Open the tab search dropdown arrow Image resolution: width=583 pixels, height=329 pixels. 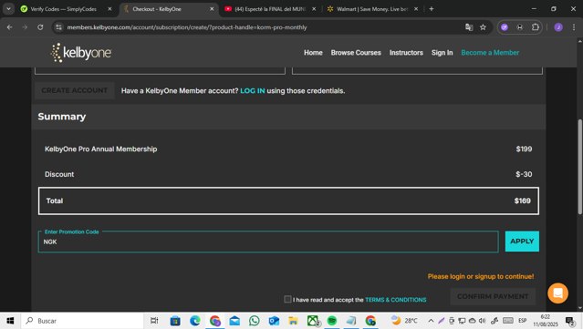point(8,9)
